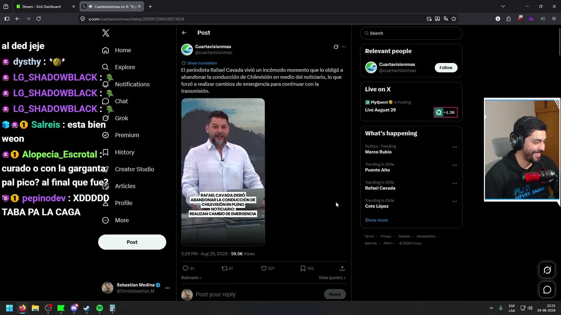561x315 pixels.
Task: Click Show translation link
Action: tap(202, 63)
